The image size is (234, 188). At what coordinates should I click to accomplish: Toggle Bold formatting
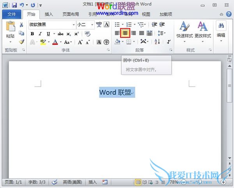[32, 34]
